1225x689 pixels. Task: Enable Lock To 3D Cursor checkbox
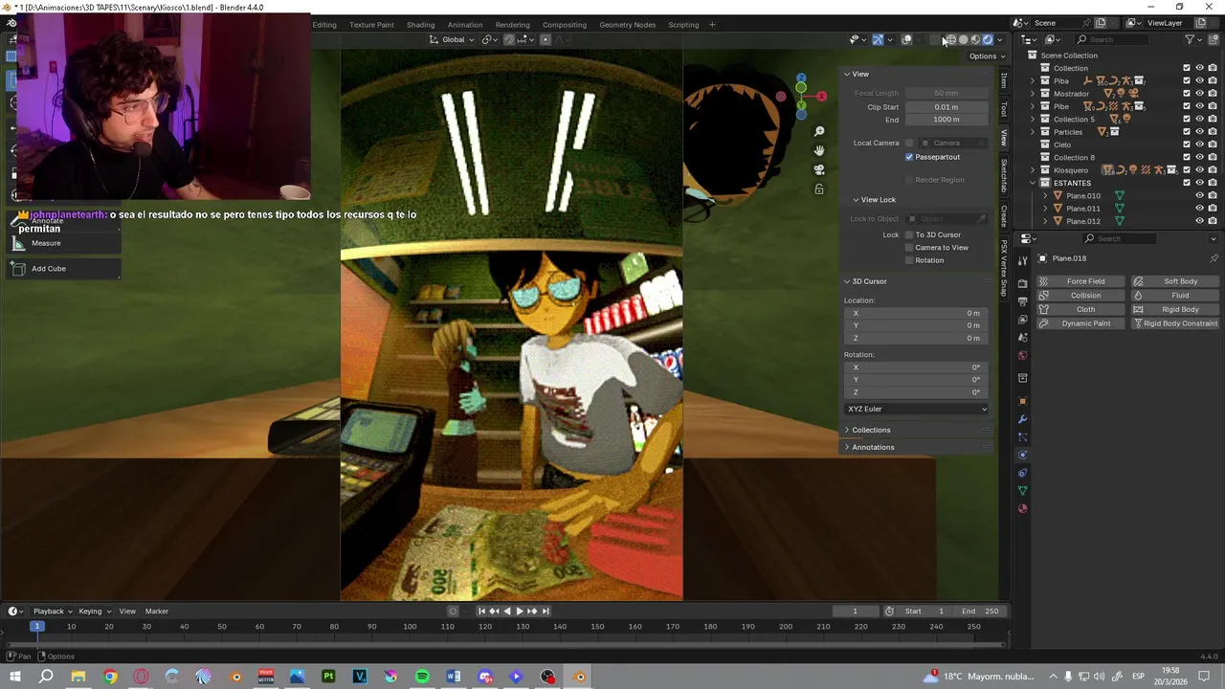909,234
